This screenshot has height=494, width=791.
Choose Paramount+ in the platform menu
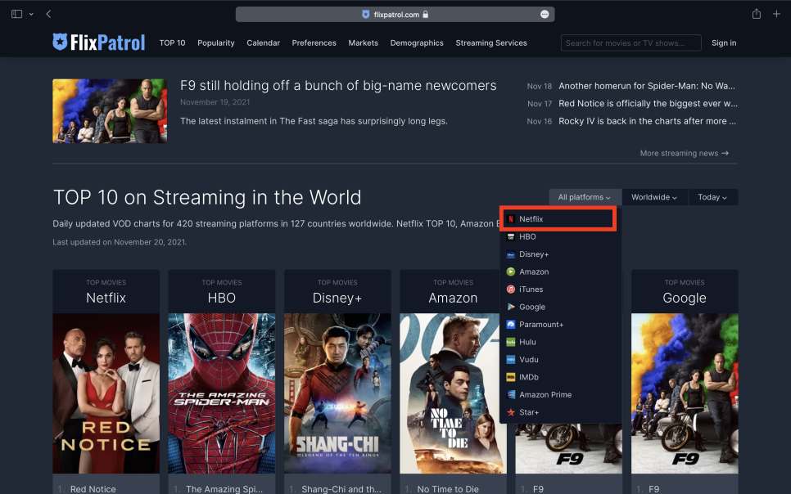pyautogui.click(x=560, y=325)
